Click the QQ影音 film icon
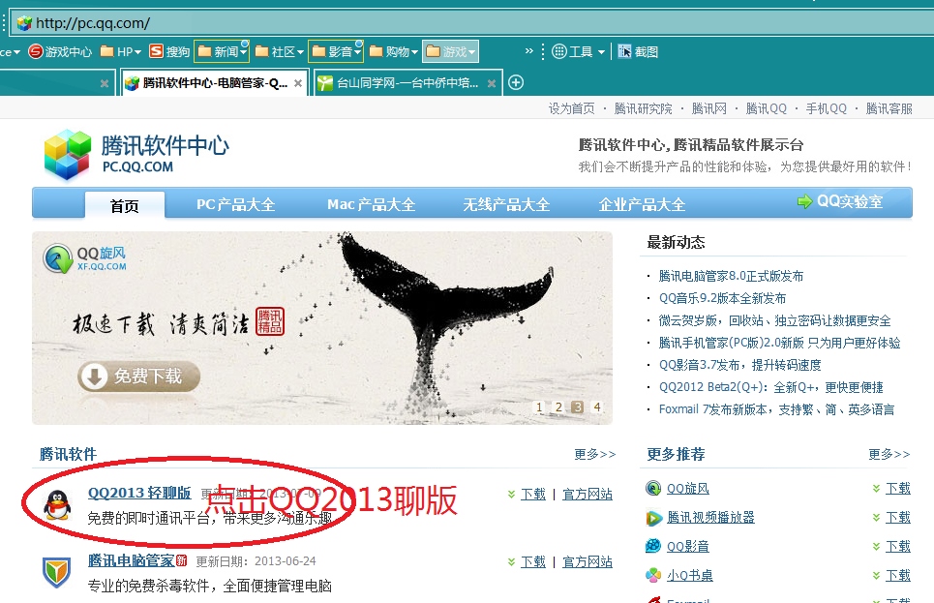This screenshot has height=603, width=934. tap(653, 546)
